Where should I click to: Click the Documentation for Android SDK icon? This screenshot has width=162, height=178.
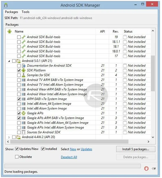click(23, 66)
